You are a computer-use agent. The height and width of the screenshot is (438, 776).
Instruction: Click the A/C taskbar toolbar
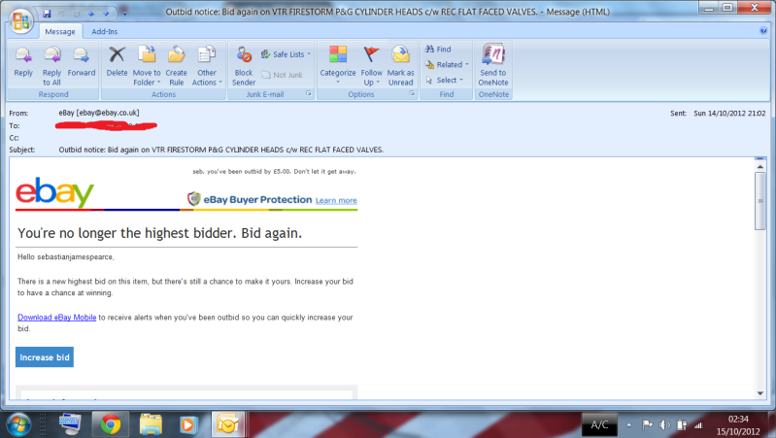click(x=599, y=424)
